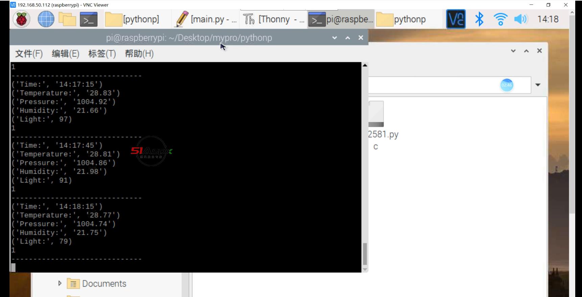Click the Temperature '28.81' output line

(66, 154)
